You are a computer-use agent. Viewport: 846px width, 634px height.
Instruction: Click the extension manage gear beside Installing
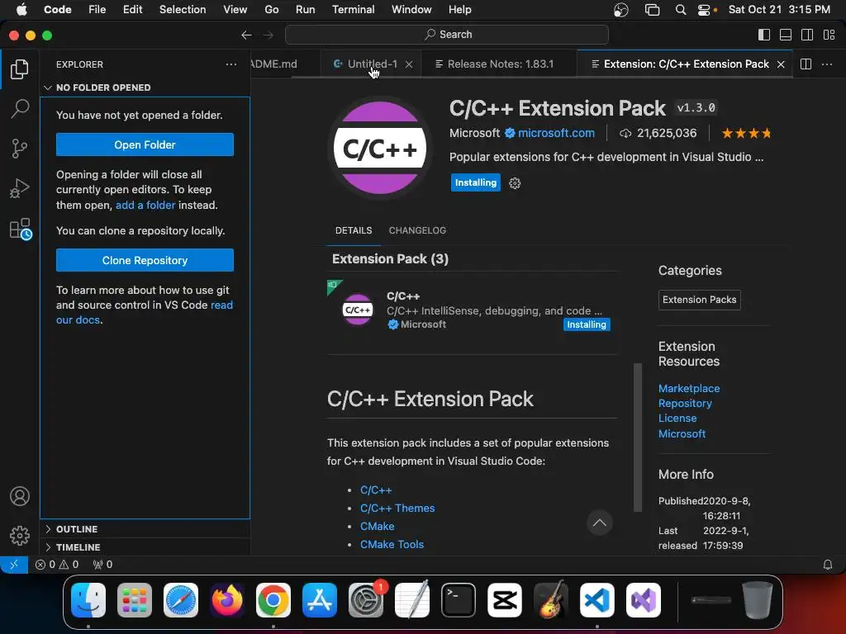[515, 183]
